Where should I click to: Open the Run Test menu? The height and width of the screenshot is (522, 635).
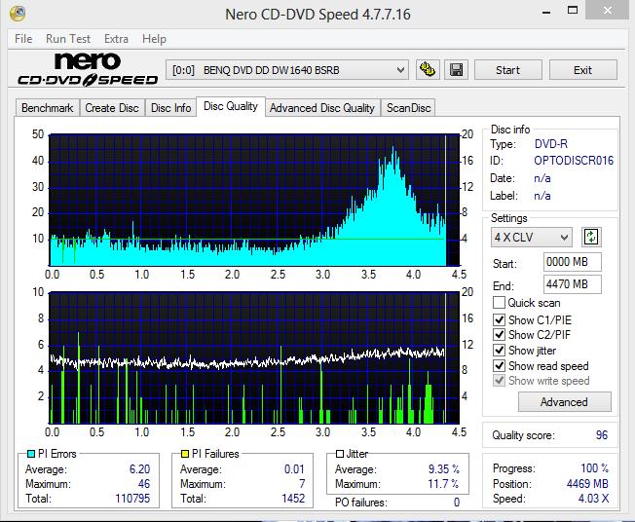pyautogui.click(x=68, y=39)
